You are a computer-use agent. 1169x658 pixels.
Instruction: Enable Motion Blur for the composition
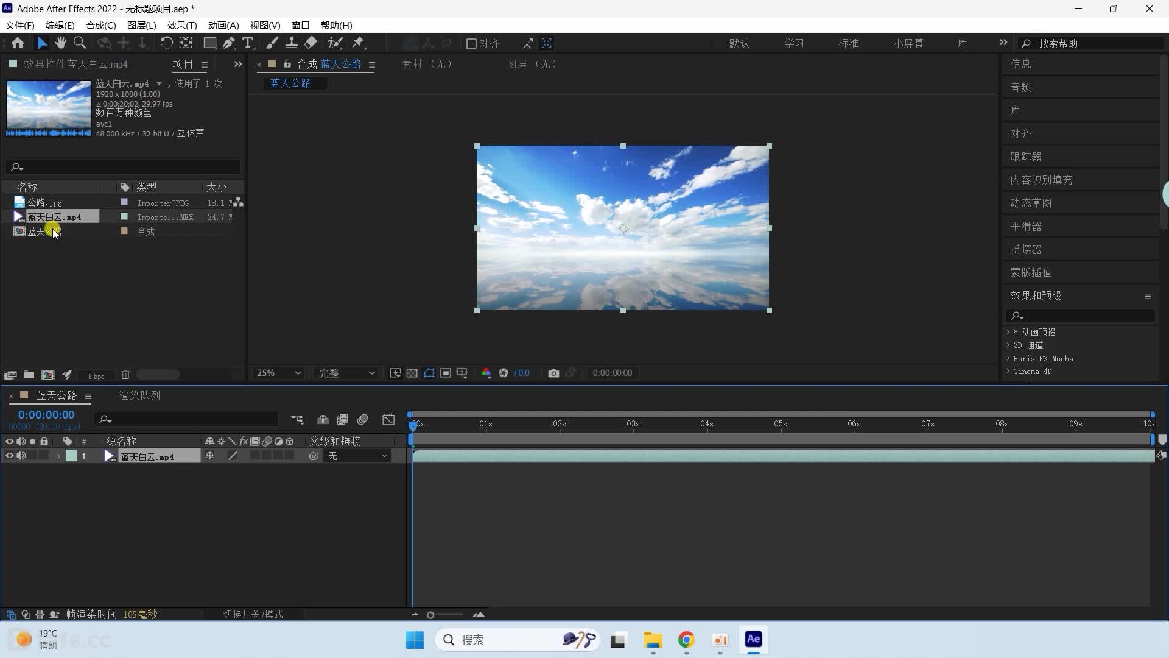[363, 419]
